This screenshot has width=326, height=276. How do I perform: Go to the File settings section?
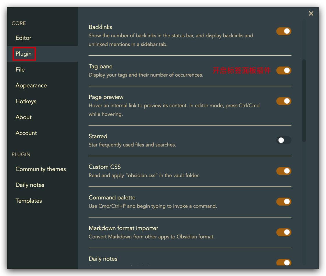pos(42,70)
